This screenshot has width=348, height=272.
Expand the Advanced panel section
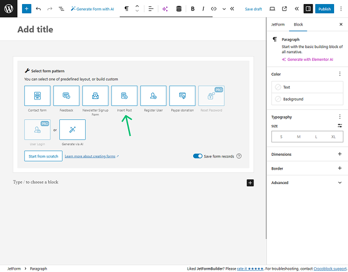click(x=305, y=182)
